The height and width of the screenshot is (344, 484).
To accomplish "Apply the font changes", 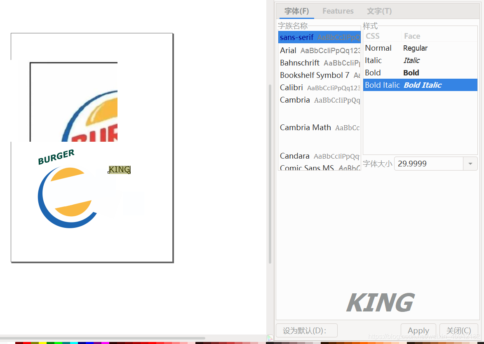I will [418, 330].
